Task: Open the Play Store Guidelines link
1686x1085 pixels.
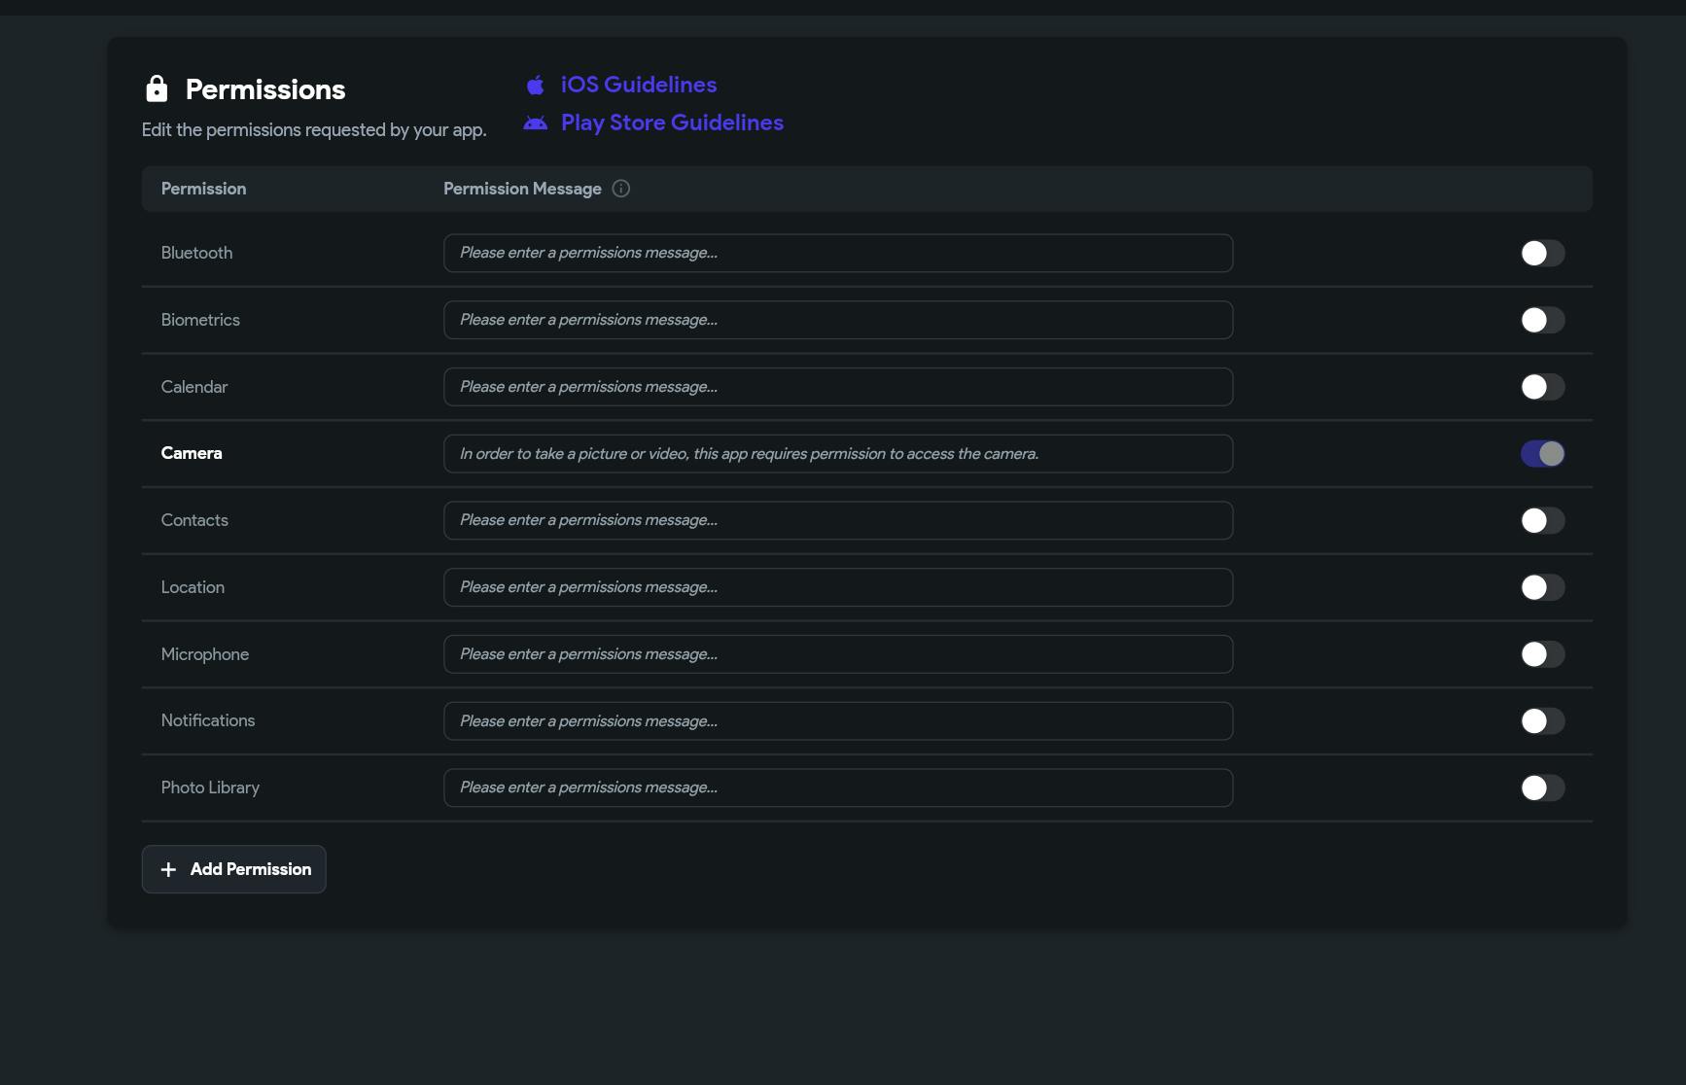Action: [x=672, y=123]
